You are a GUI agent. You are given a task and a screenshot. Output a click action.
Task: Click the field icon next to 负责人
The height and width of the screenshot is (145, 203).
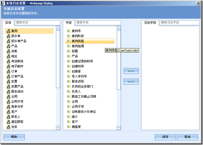(x=69, y=91)
